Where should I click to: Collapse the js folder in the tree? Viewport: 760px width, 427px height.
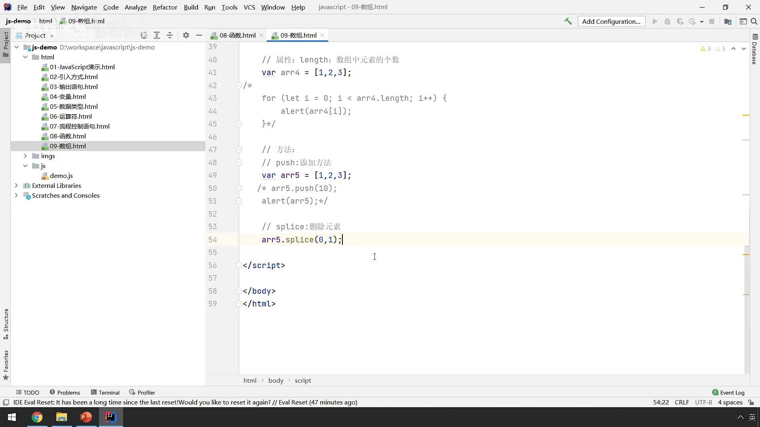25,166
